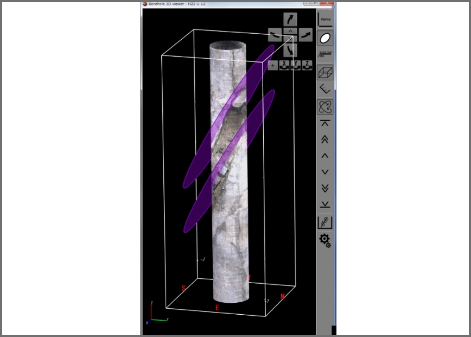Viewport: 471px width, 337px height.
Task: Rotate the view left with arrow
Action: point(275,35)
